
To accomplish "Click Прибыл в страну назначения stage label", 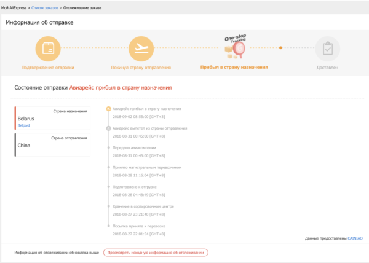I will click(x=234, y=67).
